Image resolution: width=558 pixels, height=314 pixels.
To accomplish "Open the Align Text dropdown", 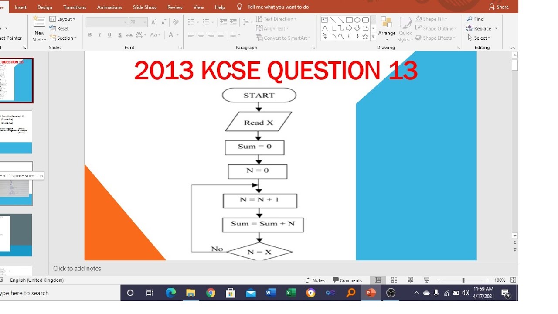I will pyautogui.click(x=273, y=28).
